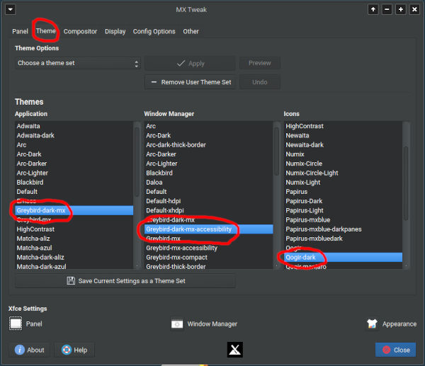Screen dimensions: 425x366
Task: Select Matcha-dark-aliz application theme
Action: pos(74,258)
